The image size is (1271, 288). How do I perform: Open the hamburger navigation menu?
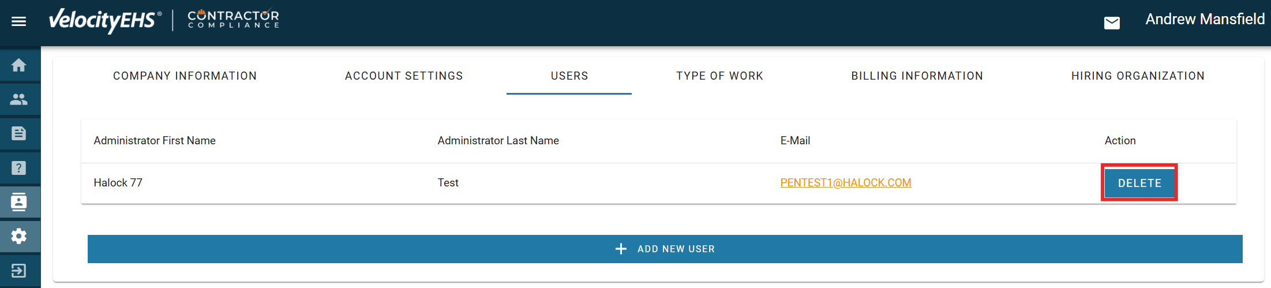(x=19, y=21)
